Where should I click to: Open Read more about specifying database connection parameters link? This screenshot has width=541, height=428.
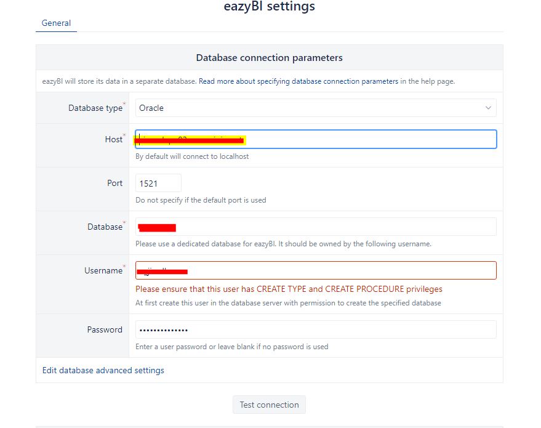[x=299, y=81]
